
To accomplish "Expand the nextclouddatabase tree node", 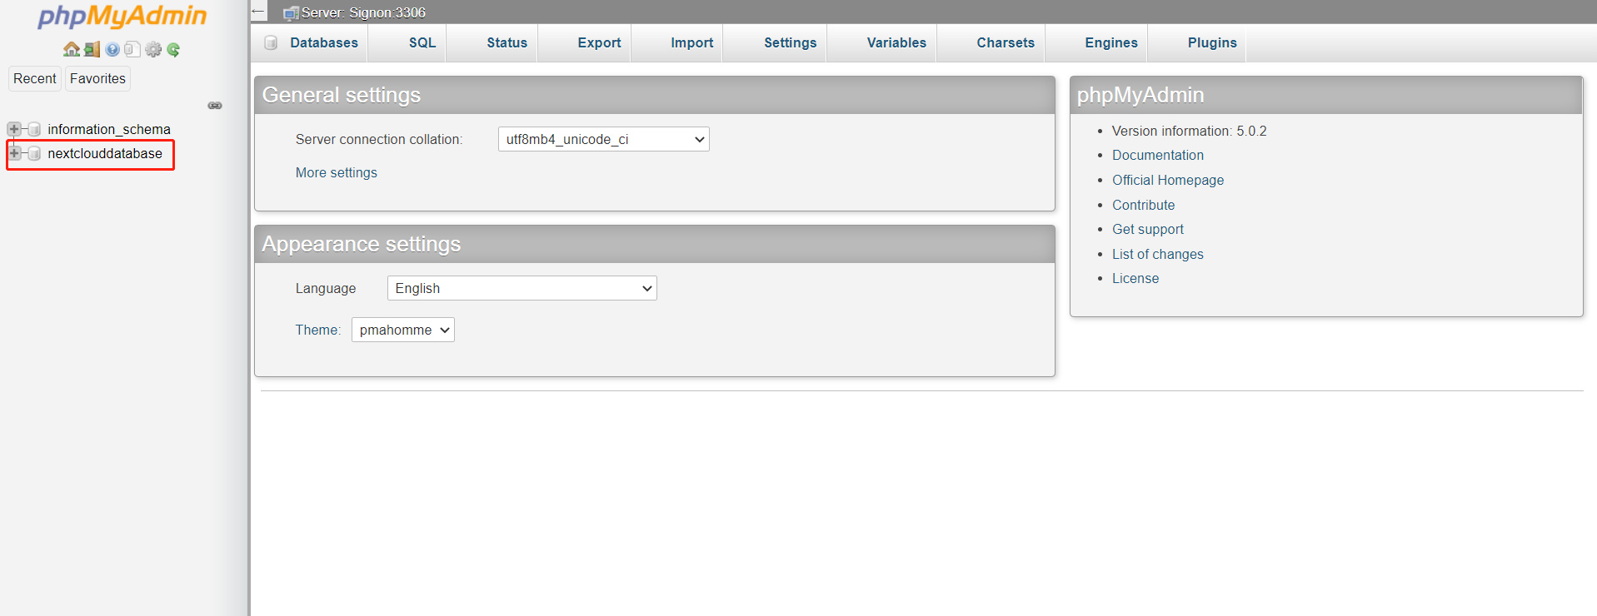I will pos(14,153).
